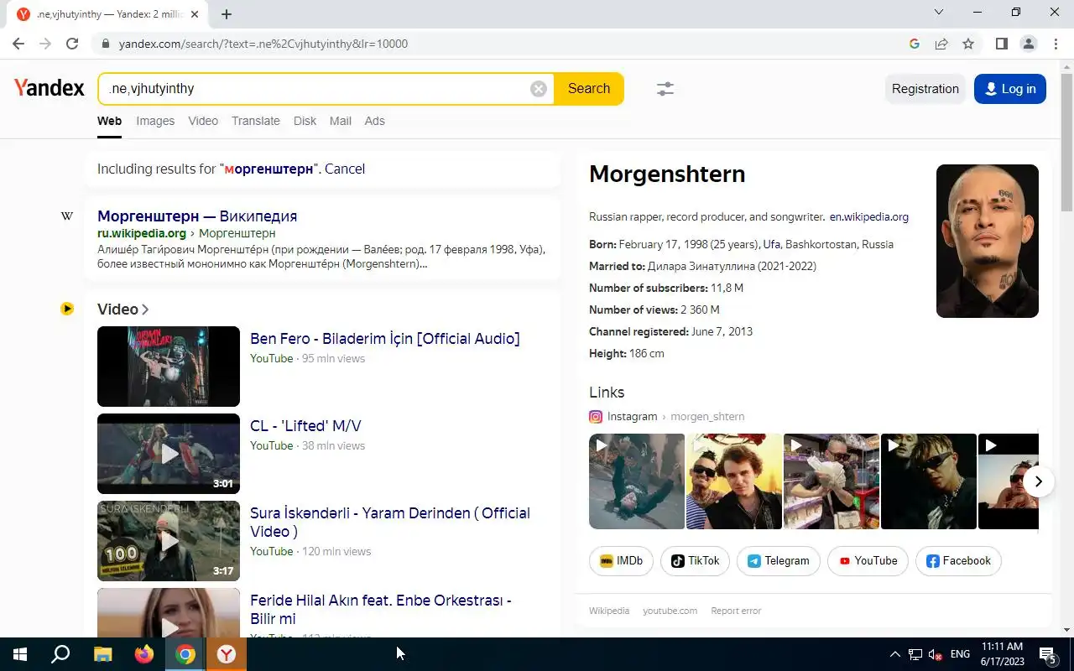Click the browser address bar URL
Image resolution: width=1074 pixels, height=671 pixels.
tap(263, 44)
